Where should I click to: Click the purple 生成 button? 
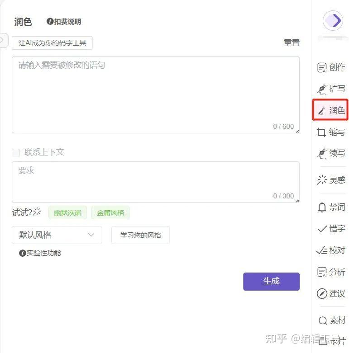pyautogui.click(x=271, y=282)
